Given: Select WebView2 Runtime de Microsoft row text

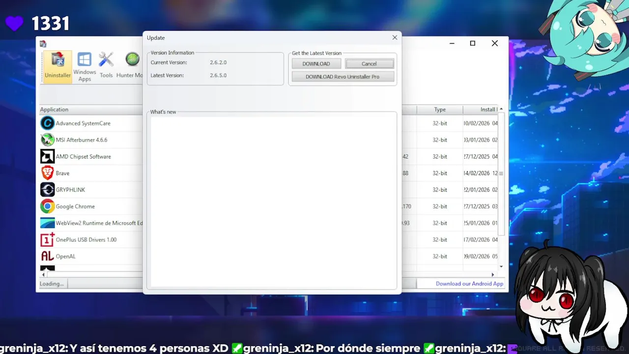Looking at the screenshot, I should [x=99, y=223].
